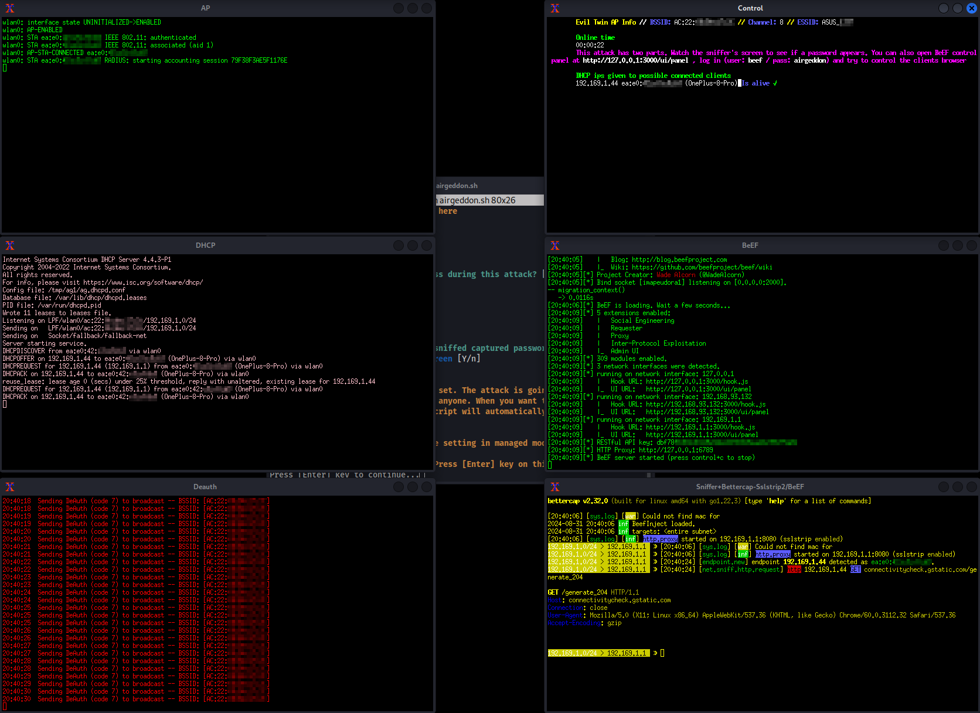Focus the Deauth window via its title
Viewport: 980px width, 713px height.
(x=205, y=487)
